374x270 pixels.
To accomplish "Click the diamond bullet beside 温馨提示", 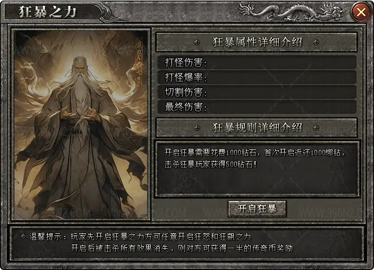I will pyautogui.click(x=23, y=237).
